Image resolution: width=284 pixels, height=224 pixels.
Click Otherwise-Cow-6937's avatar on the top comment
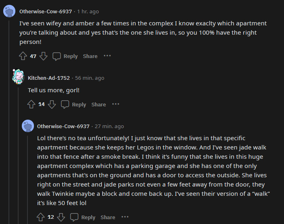(x=9, y=10)
